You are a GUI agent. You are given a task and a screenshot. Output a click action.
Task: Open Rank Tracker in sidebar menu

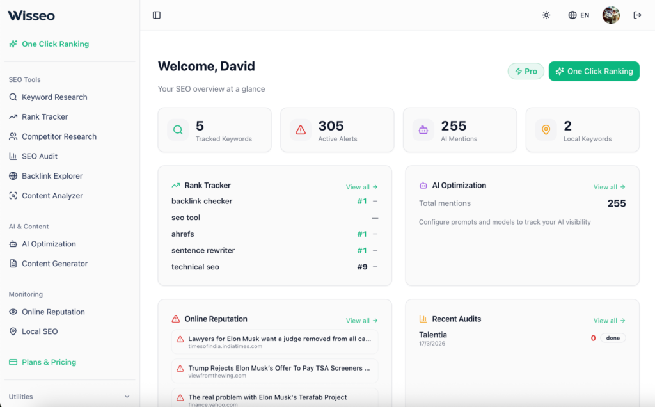click(x=45, y=117)
